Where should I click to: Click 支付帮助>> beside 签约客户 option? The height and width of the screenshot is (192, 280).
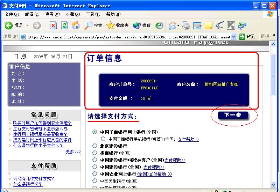point(175,160)
